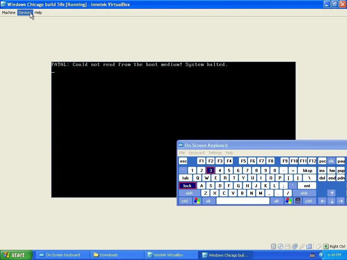Click the ent key
347x260 pixels.
(307, 186)
